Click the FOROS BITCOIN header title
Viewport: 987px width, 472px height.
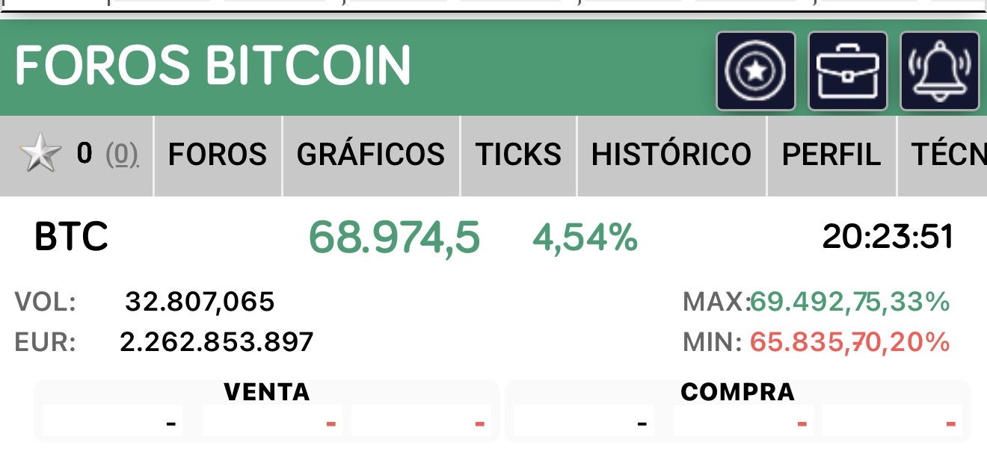213,65
